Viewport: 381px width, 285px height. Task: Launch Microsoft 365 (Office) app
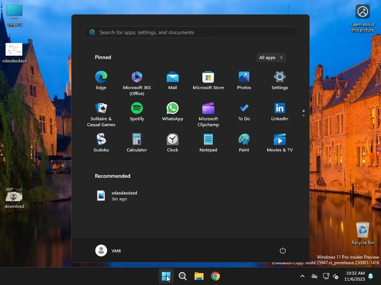(x=137, y=83)
